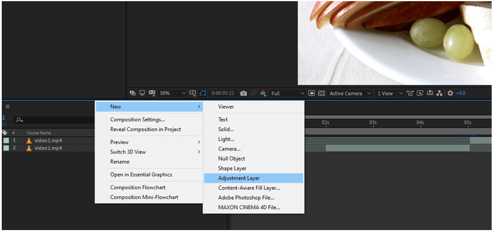
Task: Click the Reset Exposure aperture icon
Action: coord(450,93)
